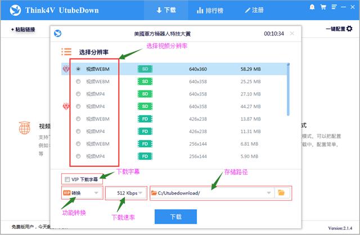Close the resolution dialog with X
This screenshot has width=360, height=235.
pos(292,34)
